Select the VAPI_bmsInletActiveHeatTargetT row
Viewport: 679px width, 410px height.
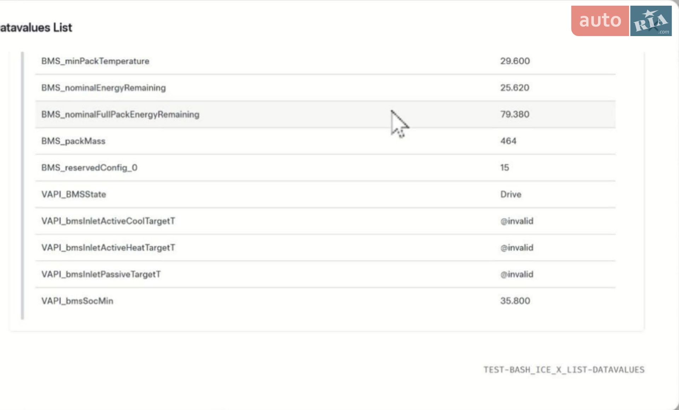click(x=325, y=248)
